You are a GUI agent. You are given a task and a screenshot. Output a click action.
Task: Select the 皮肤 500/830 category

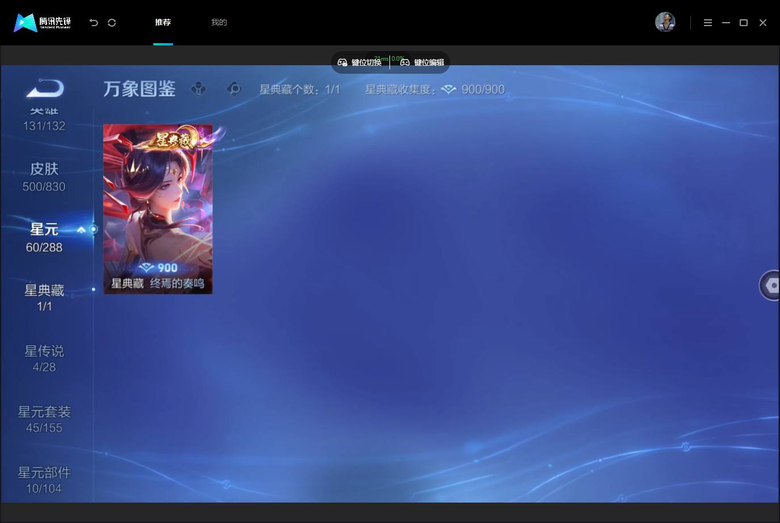coord(44,177)
